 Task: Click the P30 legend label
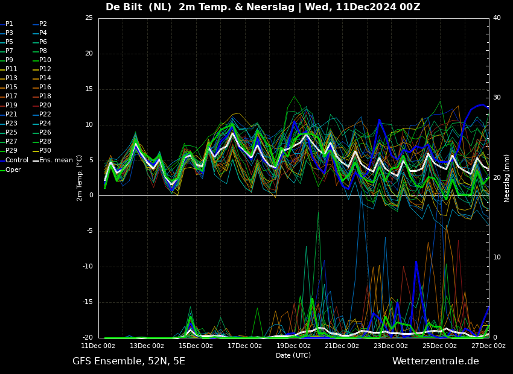pyautogui.click(x=42, y=150)
